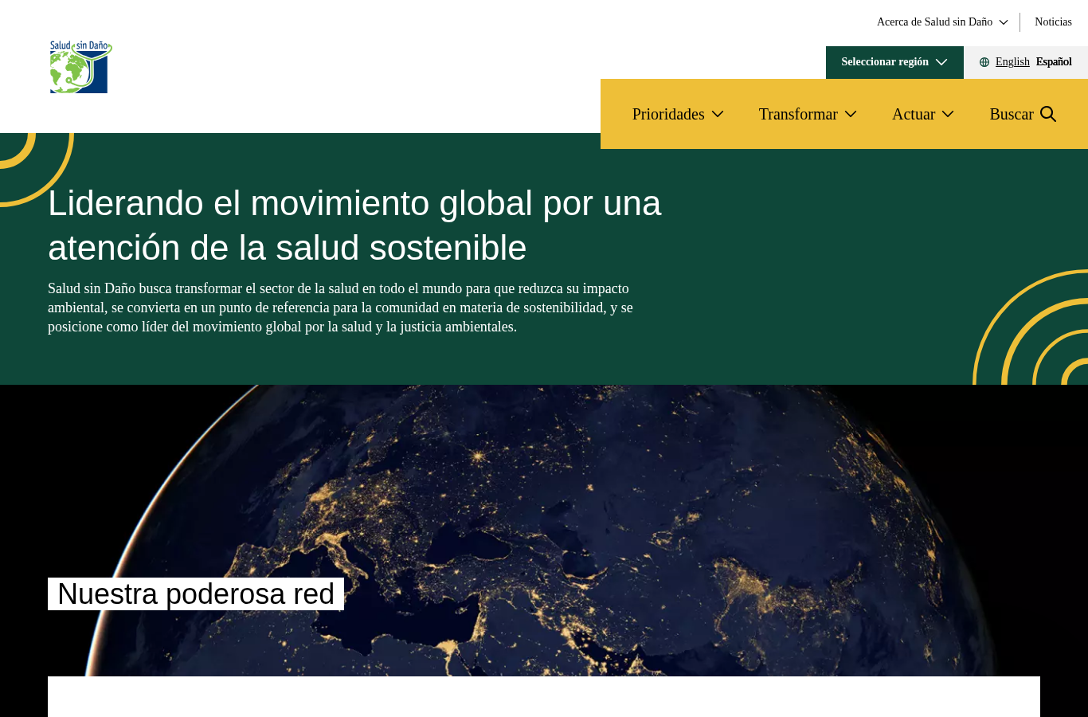This screenshot has width=1088, height=717.
Task: Click the Salud sin Daño logo
Action: pos(80,67)
